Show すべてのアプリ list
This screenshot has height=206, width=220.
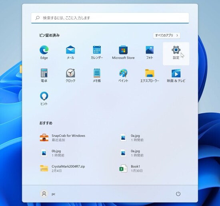tap(166, 36)
